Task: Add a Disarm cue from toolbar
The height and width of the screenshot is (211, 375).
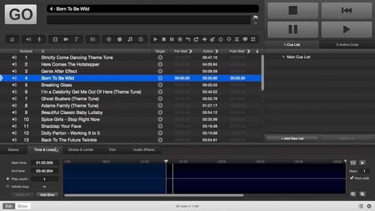Action: (x=229, y=39)
